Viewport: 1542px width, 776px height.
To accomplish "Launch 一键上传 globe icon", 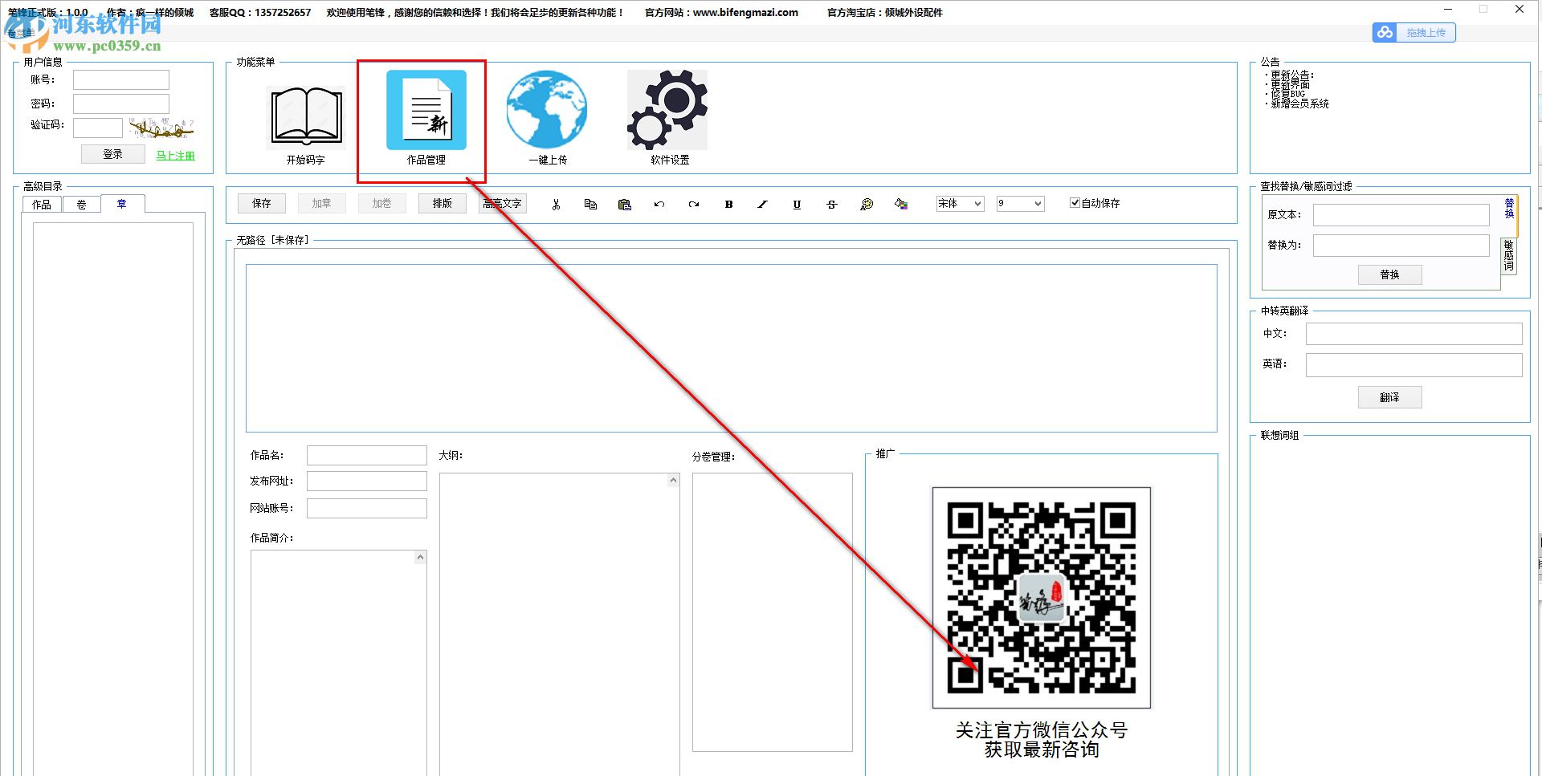I will pos(547,110).
